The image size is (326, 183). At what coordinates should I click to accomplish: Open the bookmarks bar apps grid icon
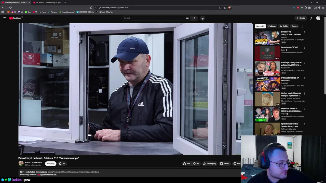pyautogui.click(x=3, y=12)
